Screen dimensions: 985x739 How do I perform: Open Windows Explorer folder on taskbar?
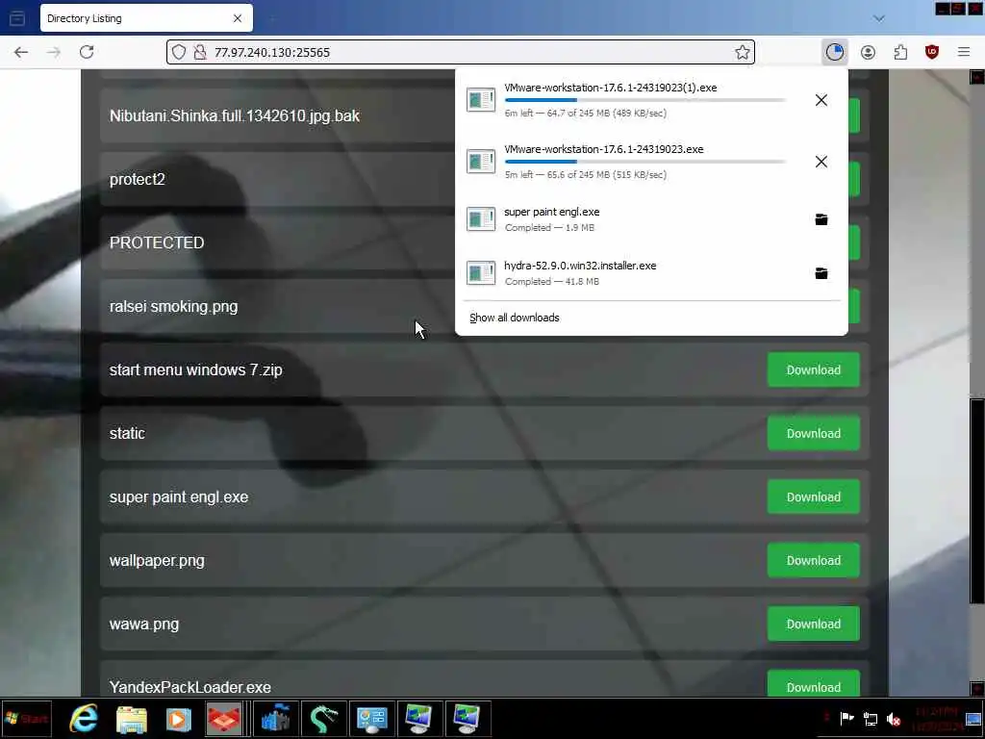(x=132, y=719)
